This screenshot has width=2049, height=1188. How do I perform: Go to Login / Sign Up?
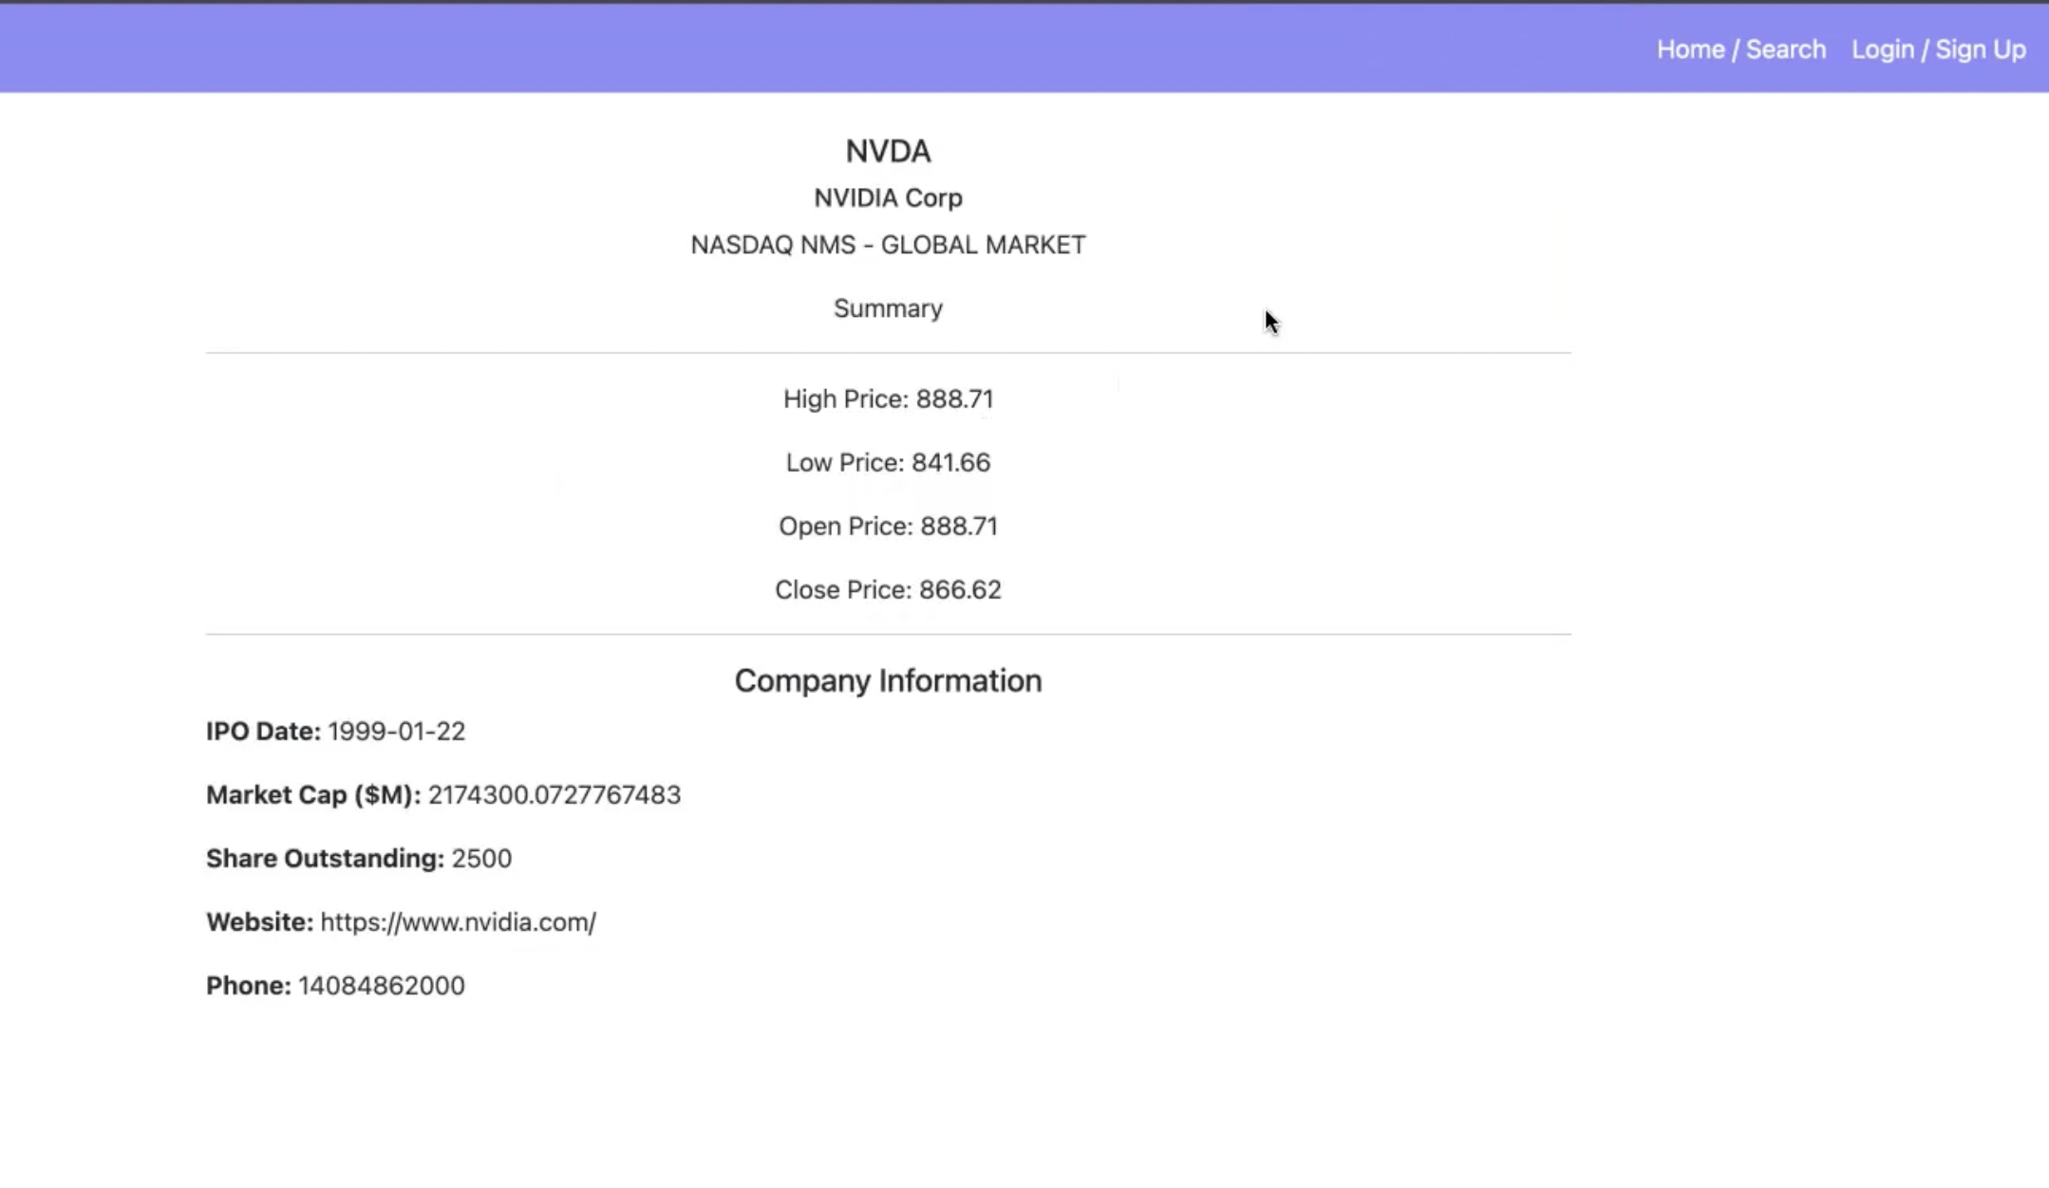click(x=1938, y=49)
